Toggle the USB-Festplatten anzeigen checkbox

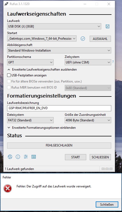(x=9, y=75)
